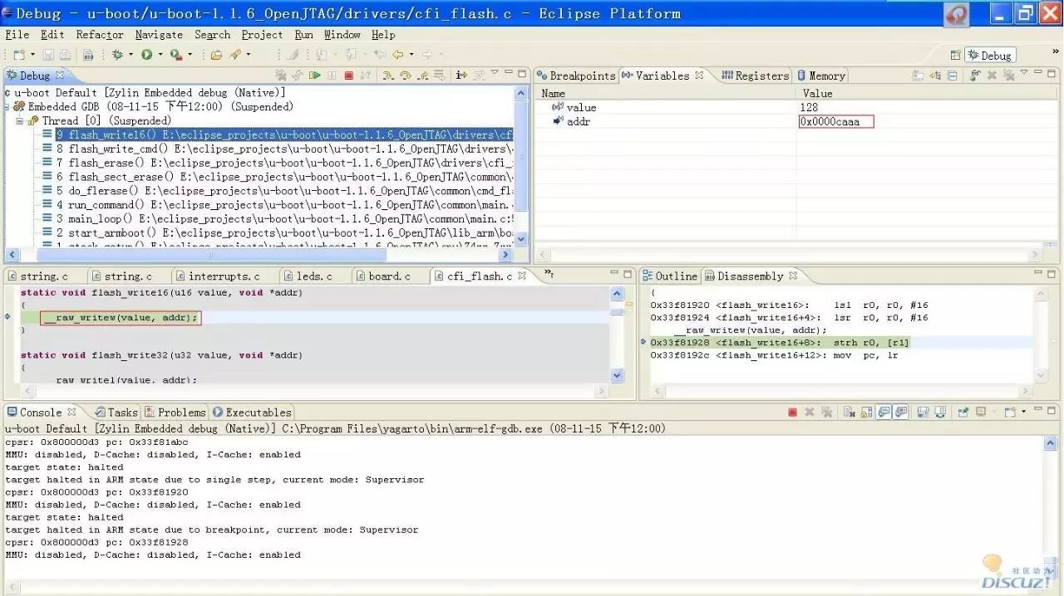Click the Clear Console icon
Screen dimensions: 1064x596
coord(850,412)
